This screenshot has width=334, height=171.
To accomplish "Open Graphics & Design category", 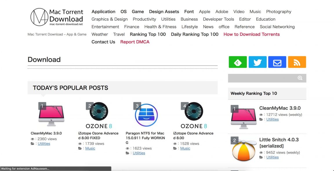I will pos(110,19).
